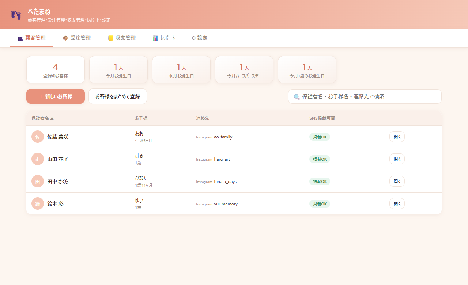Go to the 収支管理 tab
The image size is (468, 285).
tap(121, 38)
